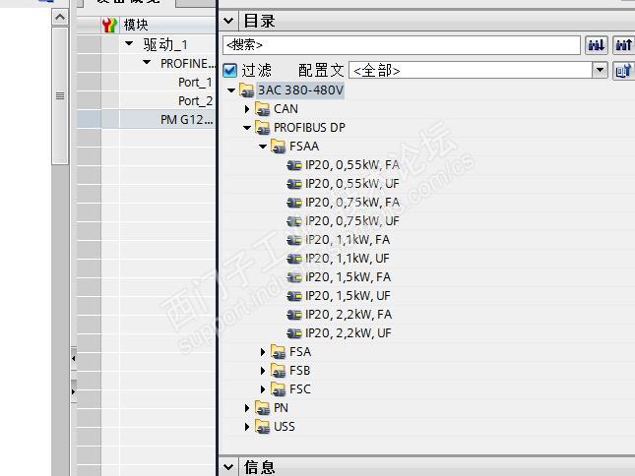Select the Port_2 row
This screenshot has height=476, width=635.
point(147,100)
